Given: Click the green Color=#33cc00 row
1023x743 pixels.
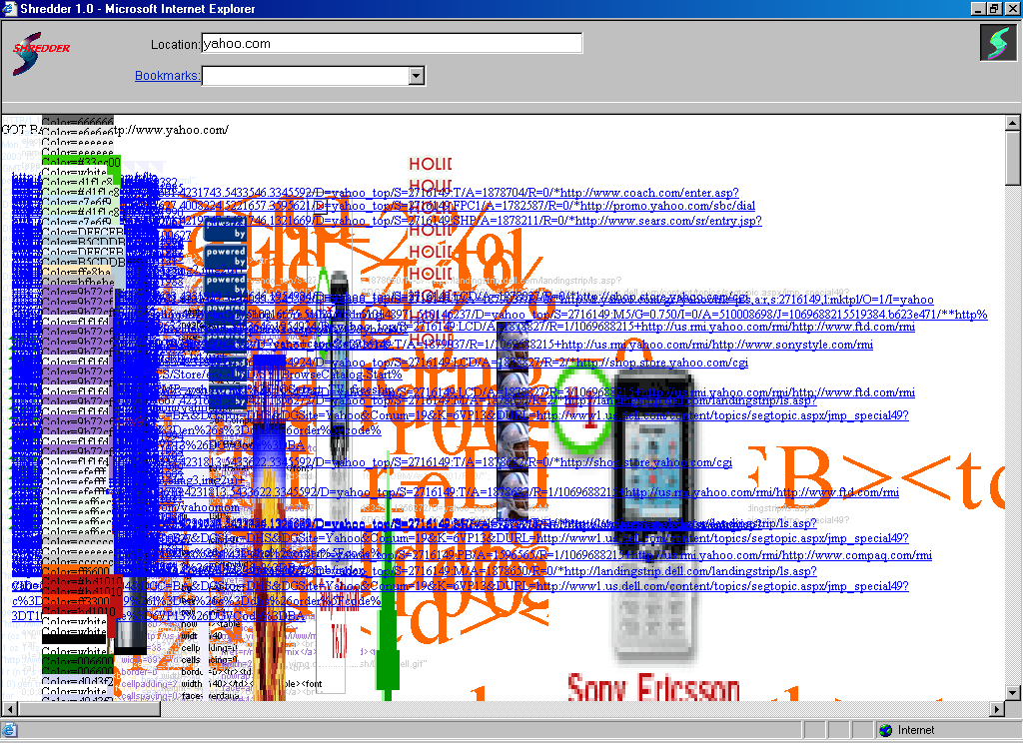Looking at the screenshot, I should (x=81, y=162).
